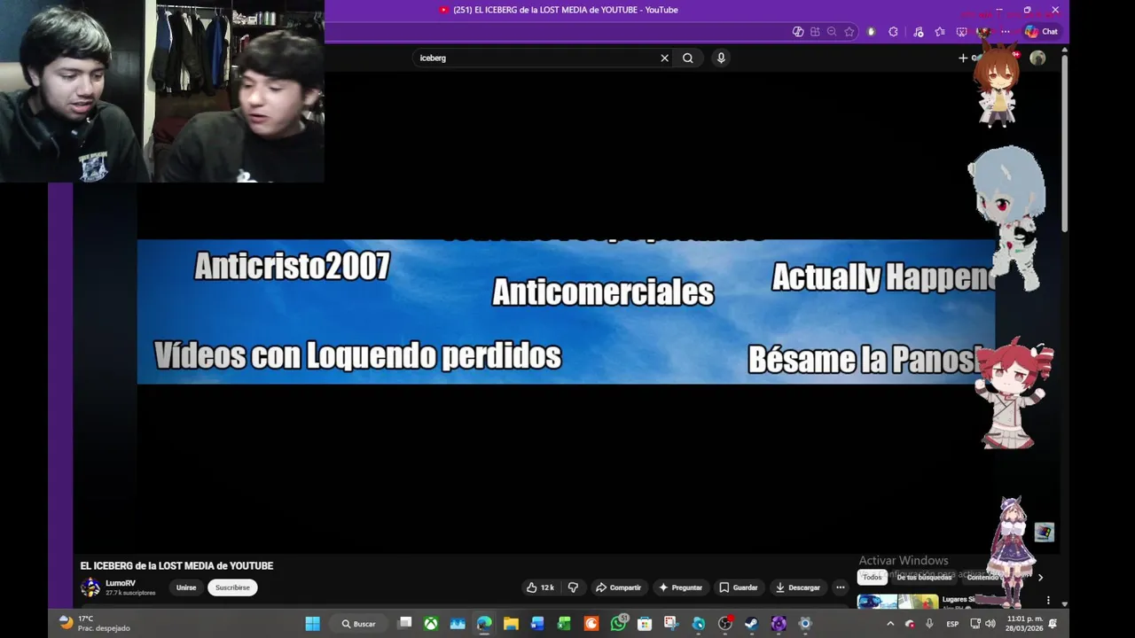Click the system tray microphone icon

929,624
